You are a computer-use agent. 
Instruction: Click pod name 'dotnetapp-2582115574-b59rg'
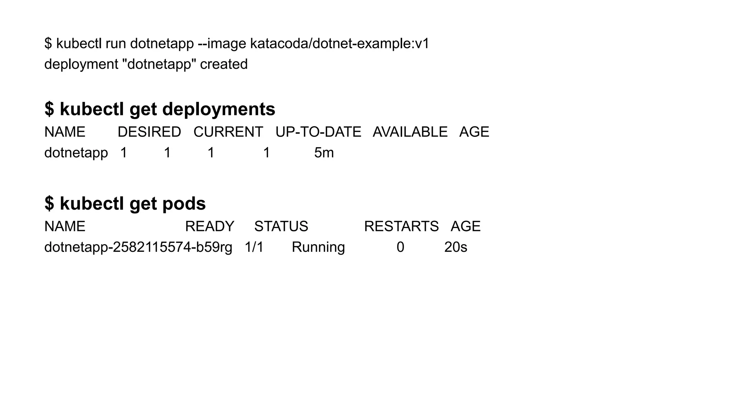(138, 247)
